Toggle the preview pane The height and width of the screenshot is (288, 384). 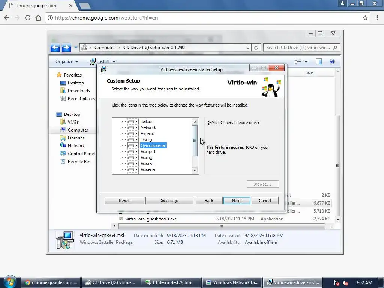coord(319,61)
